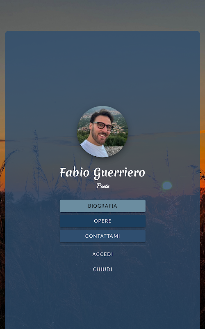Viewport: 205px width, 329px height.
Task: Open the BIOGRAFIA menu item
Action: pos(102,206)
